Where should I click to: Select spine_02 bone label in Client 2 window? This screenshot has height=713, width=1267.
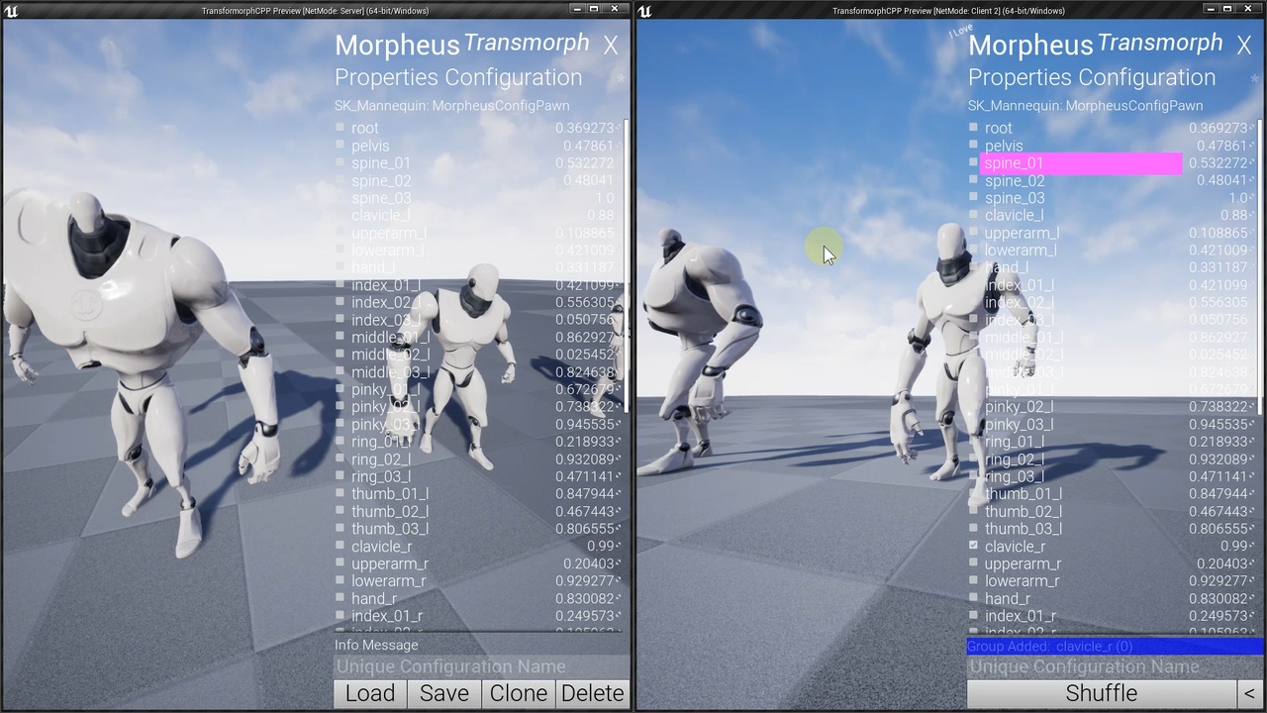pos(1015,180)
